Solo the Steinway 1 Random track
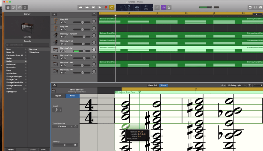 [64, 36]
